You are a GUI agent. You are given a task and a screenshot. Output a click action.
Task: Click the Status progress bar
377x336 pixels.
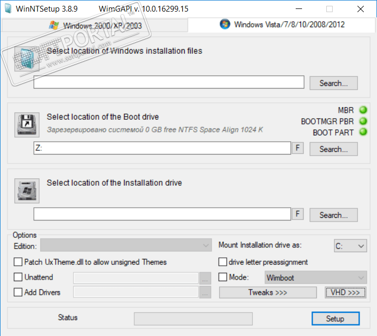pyautogui.click(x=193, y=319)
